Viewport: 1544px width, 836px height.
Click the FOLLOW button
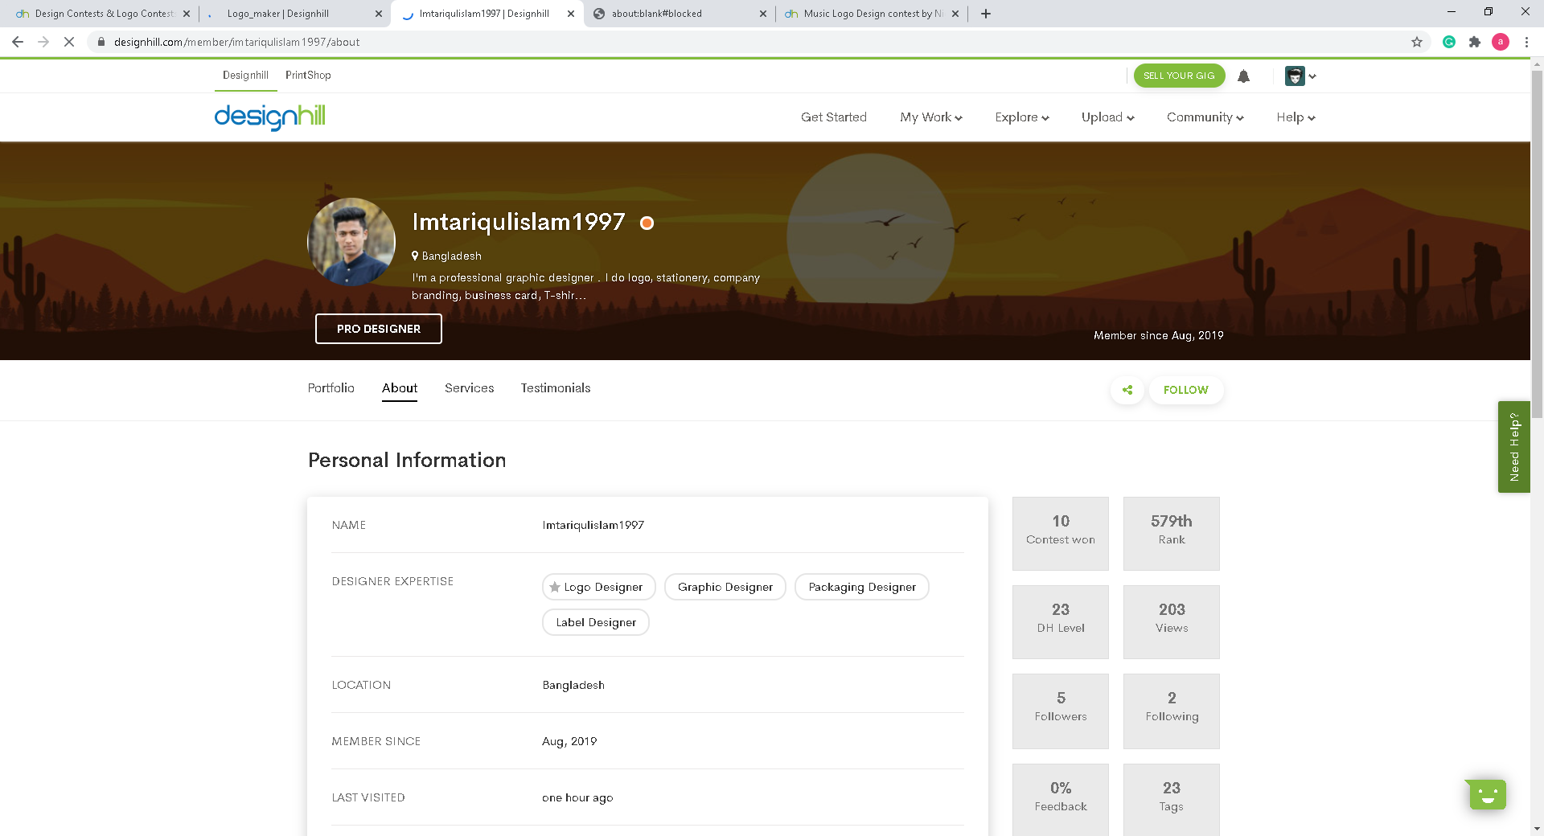(x=1185, y=390)
